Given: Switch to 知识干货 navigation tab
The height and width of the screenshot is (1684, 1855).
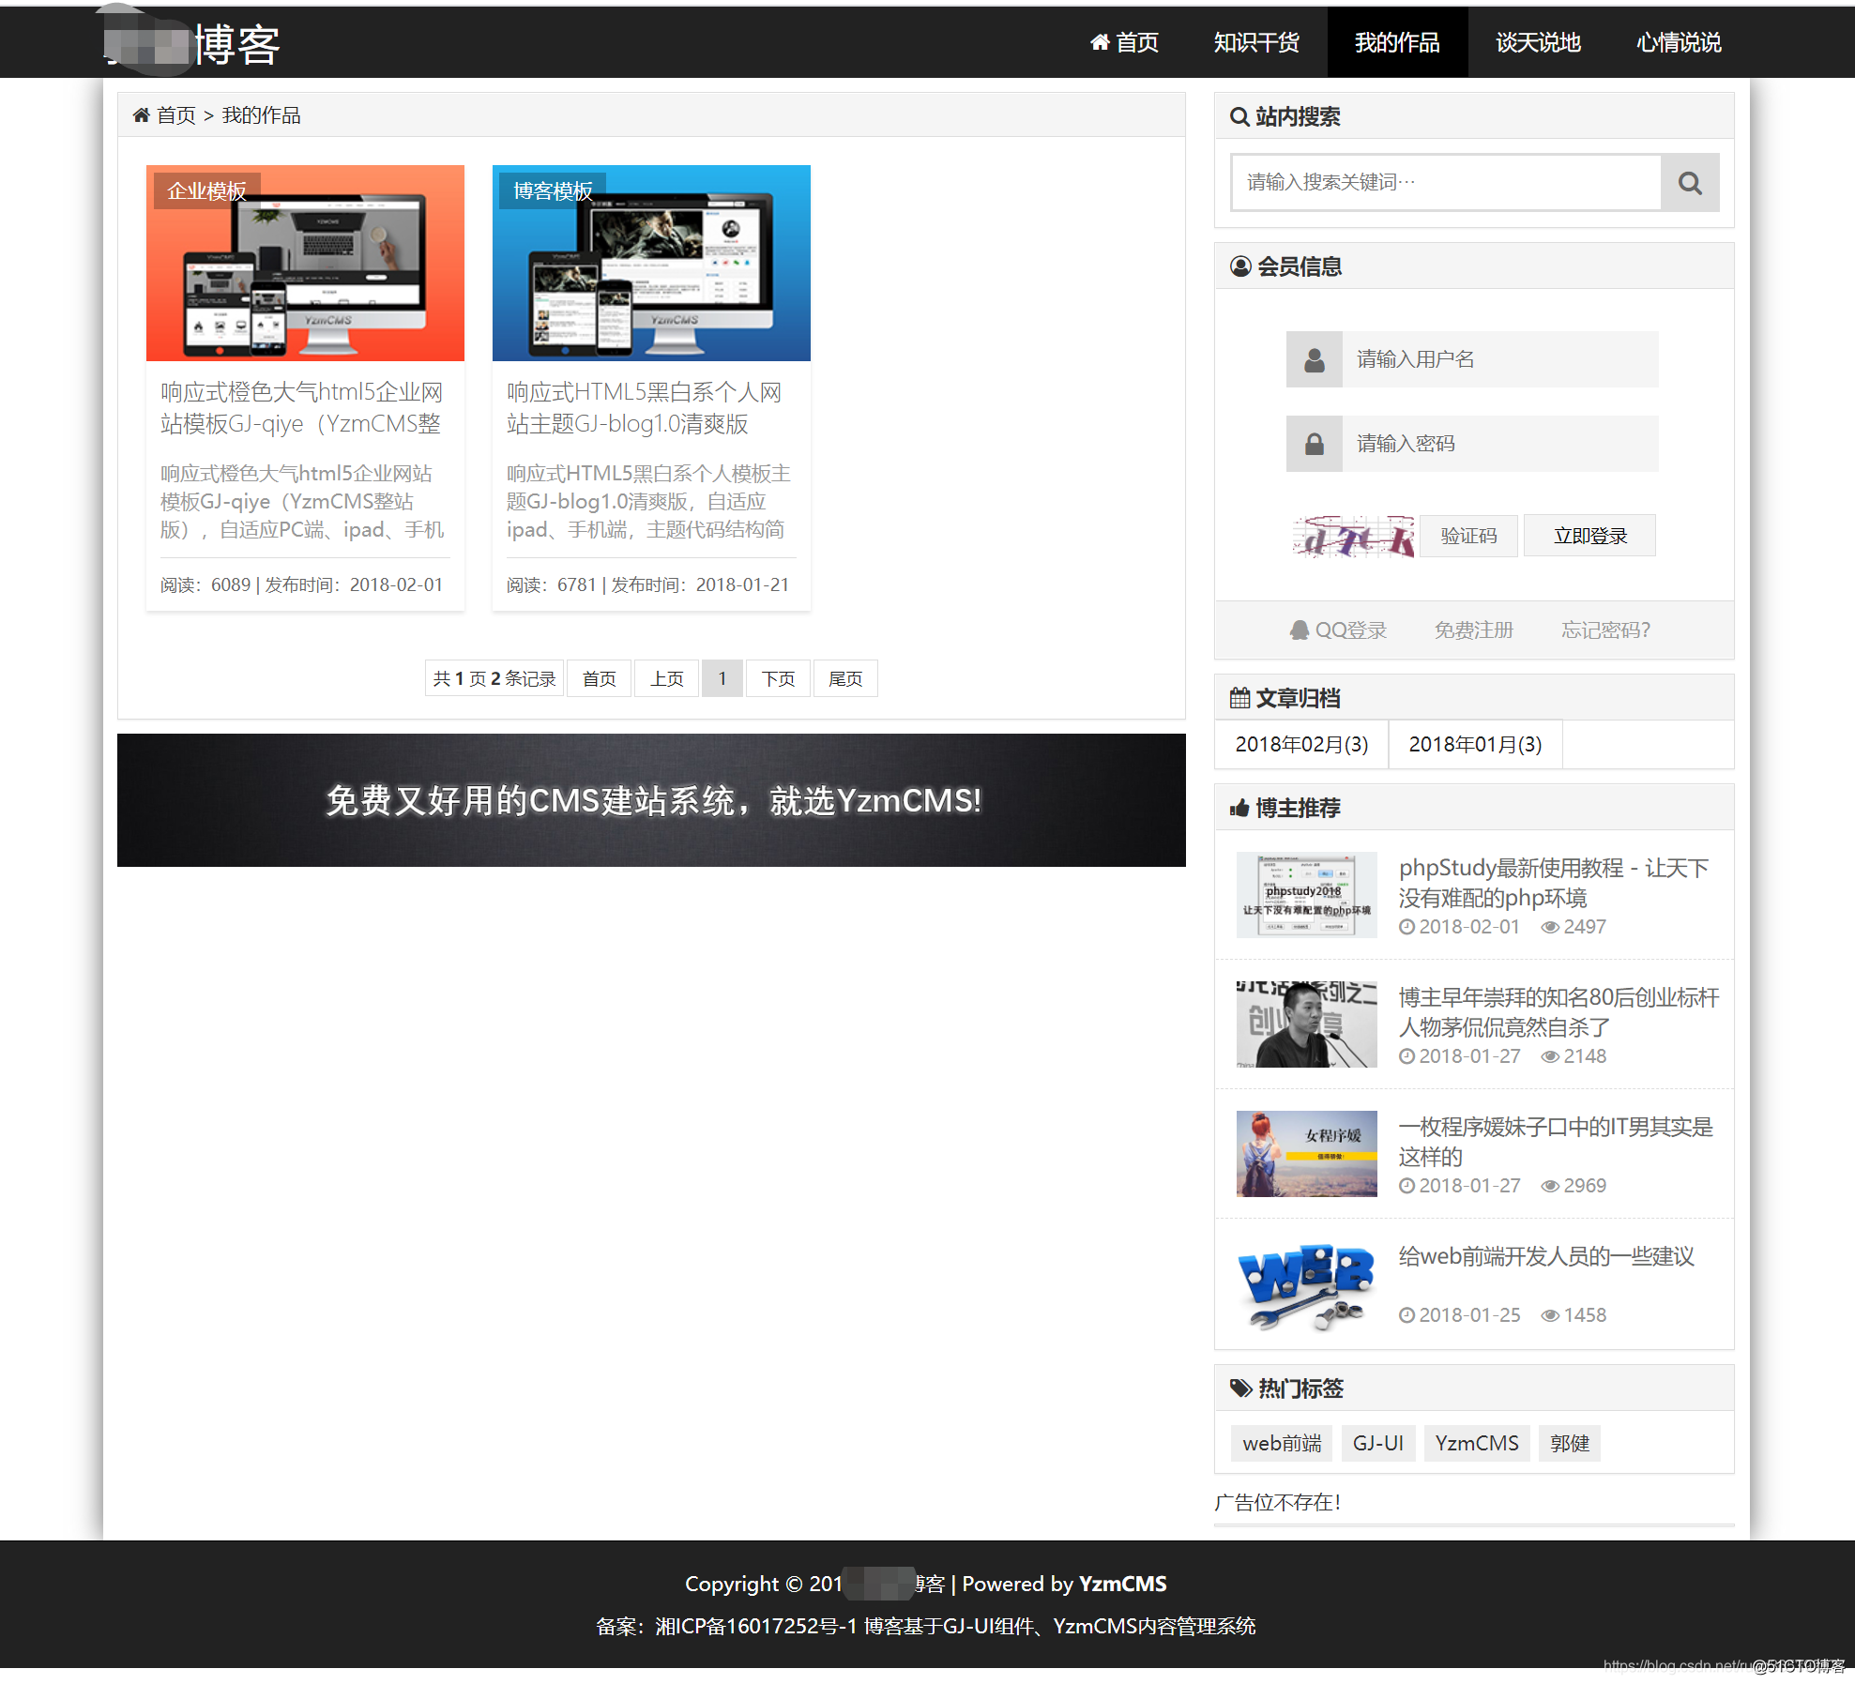Looking at the screenshot, I should pos(1255,43).
